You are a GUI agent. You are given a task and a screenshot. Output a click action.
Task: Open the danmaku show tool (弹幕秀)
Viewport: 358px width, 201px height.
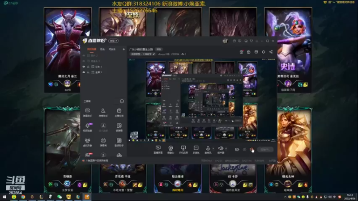103,142
